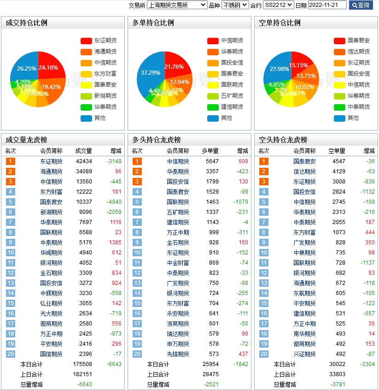
Task: Click the 24.18% red slice of the volume pie
Action: (49, 67)
